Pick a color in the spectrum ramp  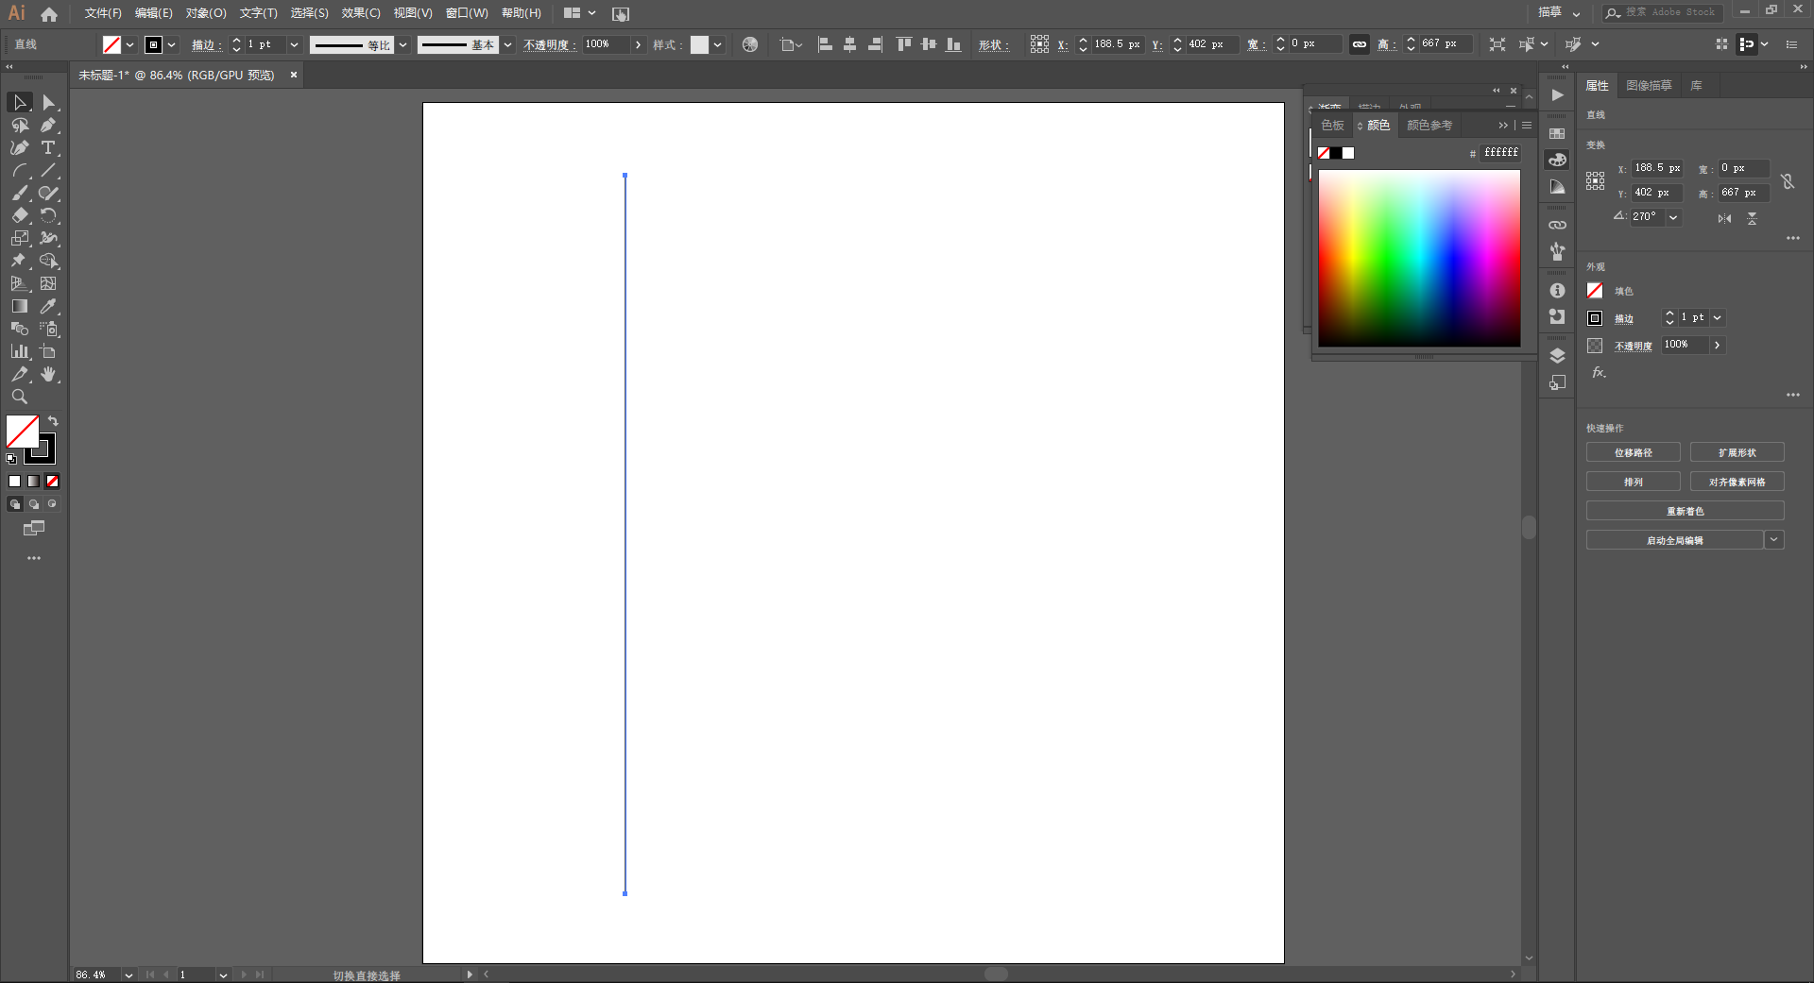(x=1419, y=259)
